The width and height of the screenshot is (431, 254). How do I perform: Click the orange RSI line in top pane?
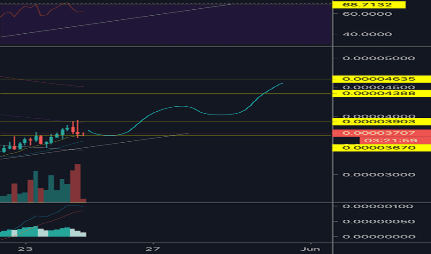(x=41, y=10)
